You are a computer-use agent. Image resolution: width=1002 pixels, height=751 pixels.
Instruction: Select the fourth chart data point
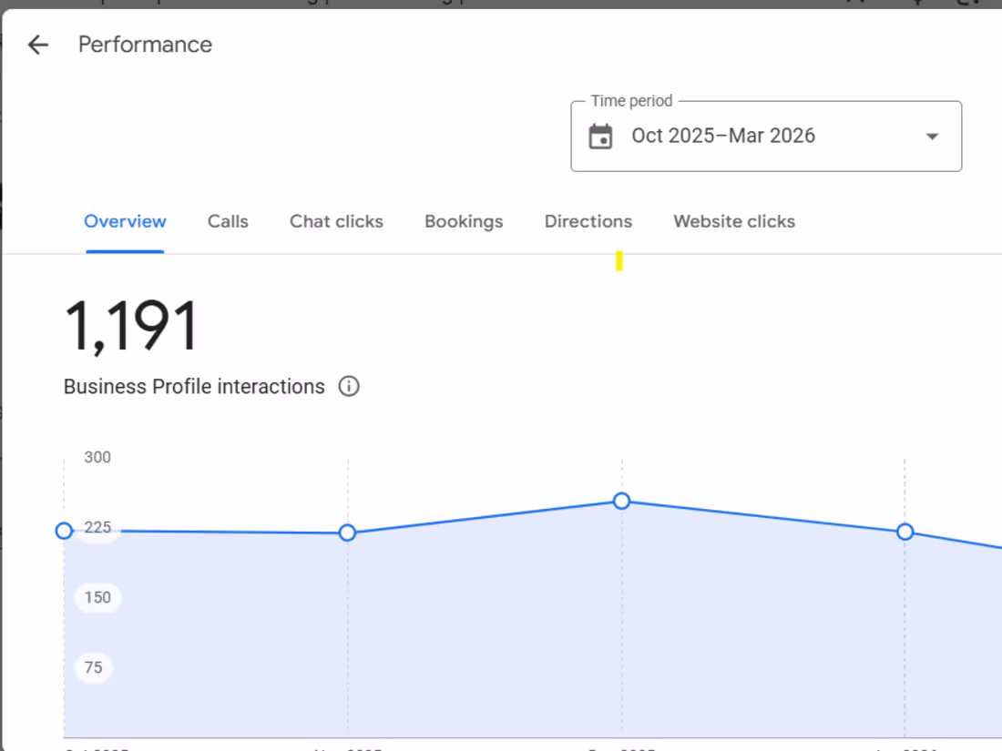tap(905, 532)
